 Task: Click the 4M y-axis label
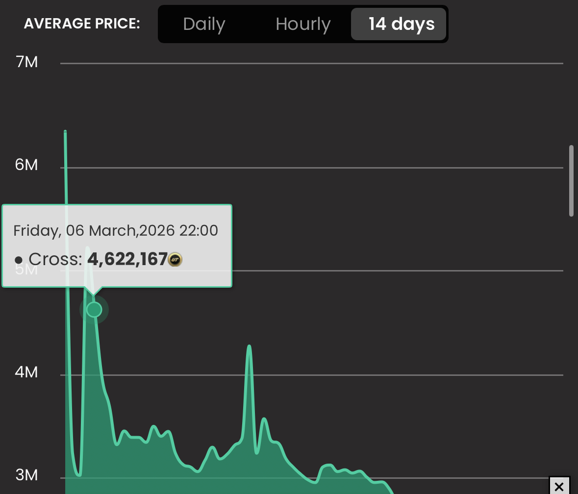click(26, 372)
